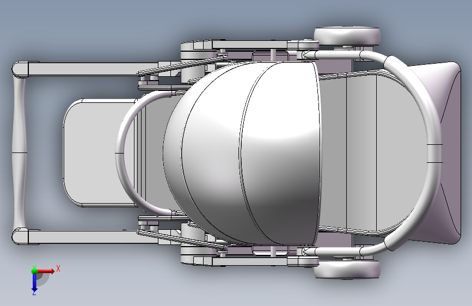Select the flat footrest plate of the stroller
472x306 pixels.
99,152
